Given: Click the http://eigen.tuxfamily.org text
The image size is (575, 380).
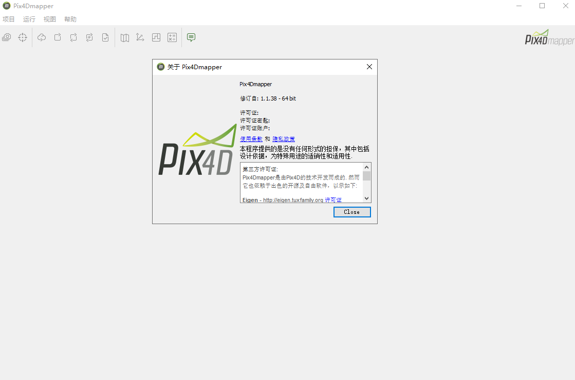Looking at the screenshot, I should pos(293,200).
